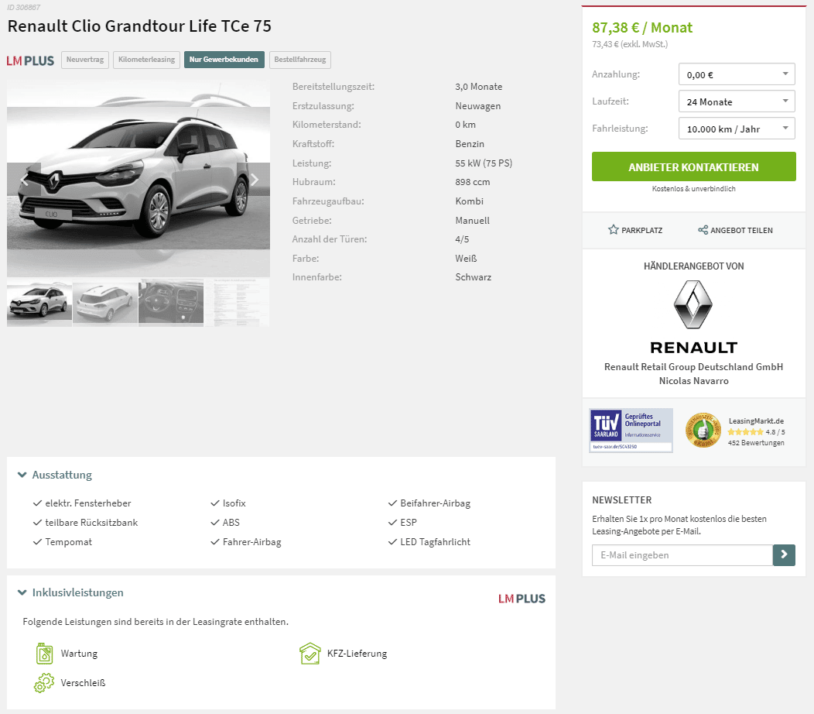The image size is (814, 714).
Task: Click the ID 306867 label
Action: [x=23, y=7]
